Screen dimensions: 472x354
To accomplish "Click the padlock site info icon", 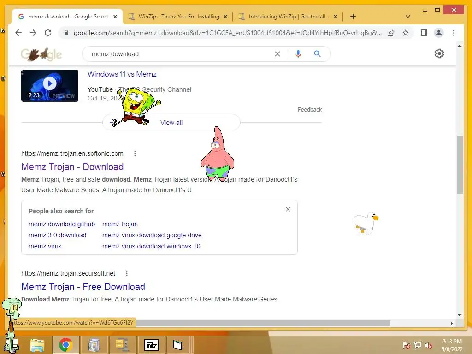I will coord(66,33).
